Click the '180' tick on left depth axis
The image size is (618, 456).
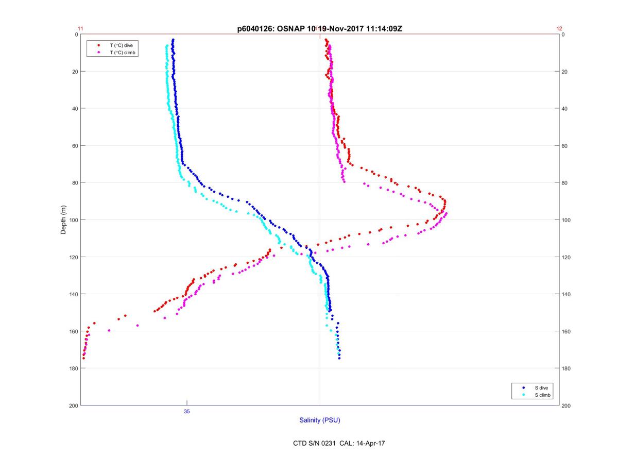coord(74,368)
